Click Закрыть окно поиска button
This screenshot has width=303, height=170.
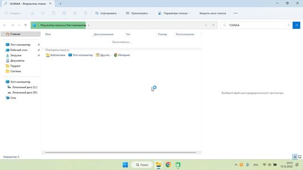(x=213, y=13)
